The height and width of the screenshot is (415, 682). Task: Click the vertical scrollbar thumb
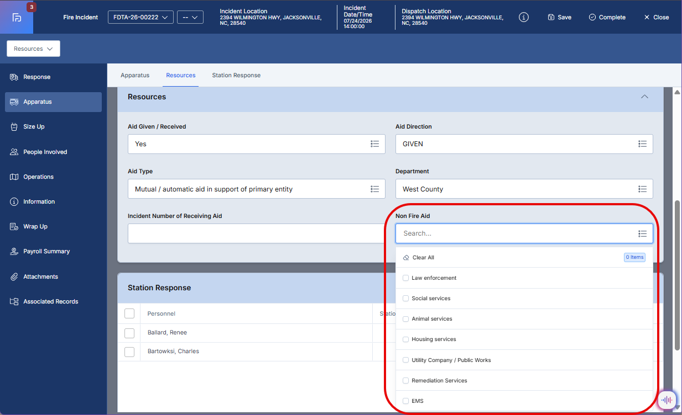677,274
